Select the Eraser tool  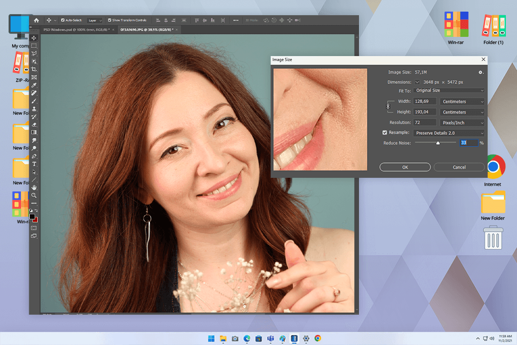(x=34, y=125)
